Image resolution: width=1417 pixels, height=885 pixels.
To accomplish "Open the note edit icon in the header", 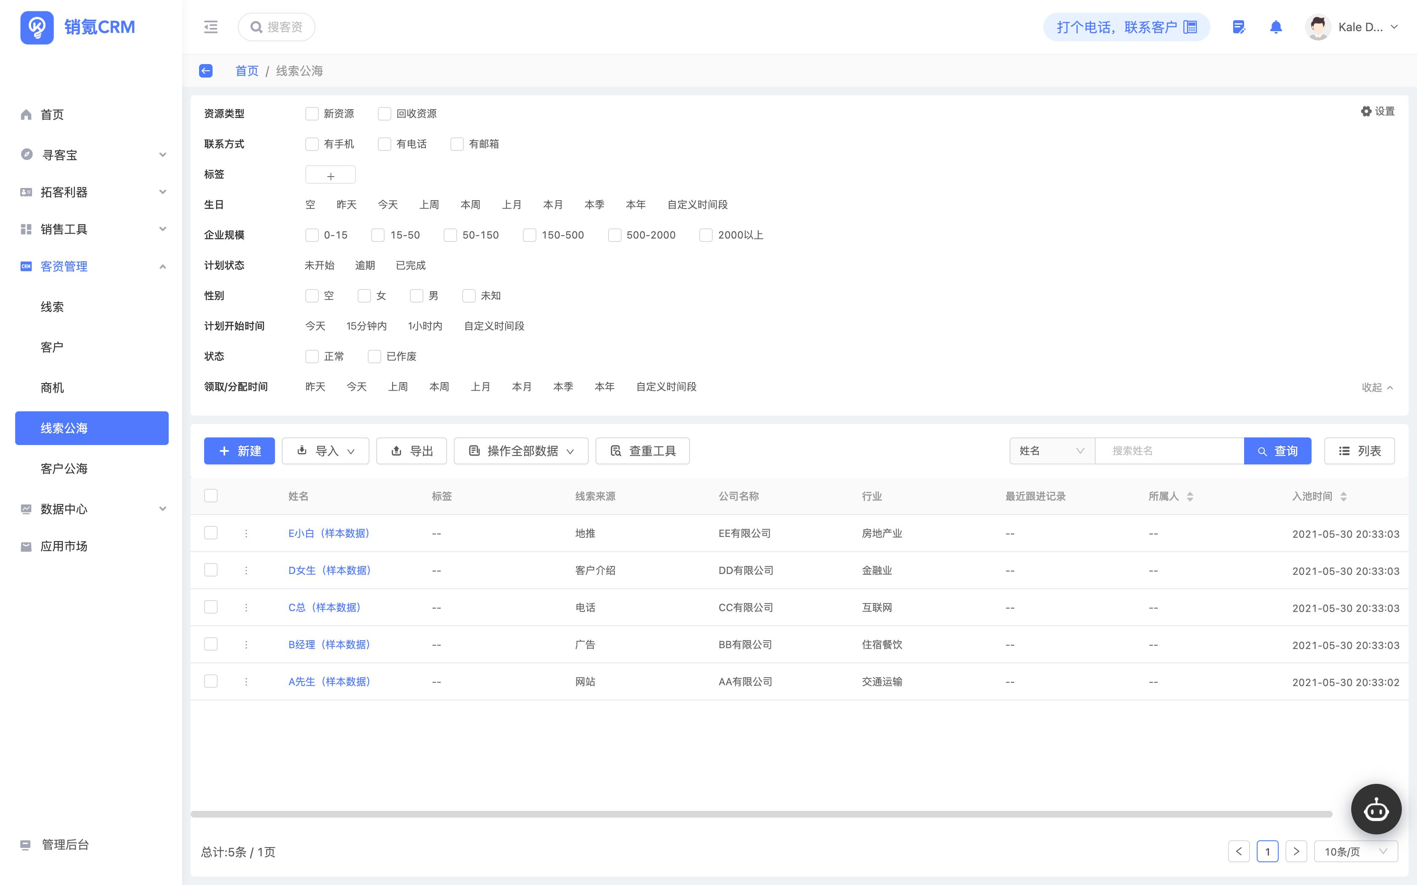I will click(1239, 27).
